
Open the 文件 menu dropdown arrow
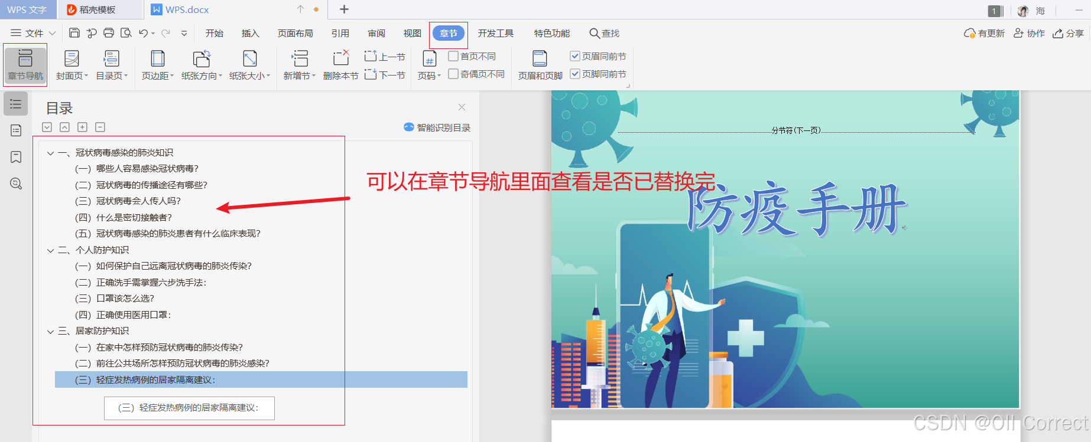pyautogui.click(x=52, y=33)
